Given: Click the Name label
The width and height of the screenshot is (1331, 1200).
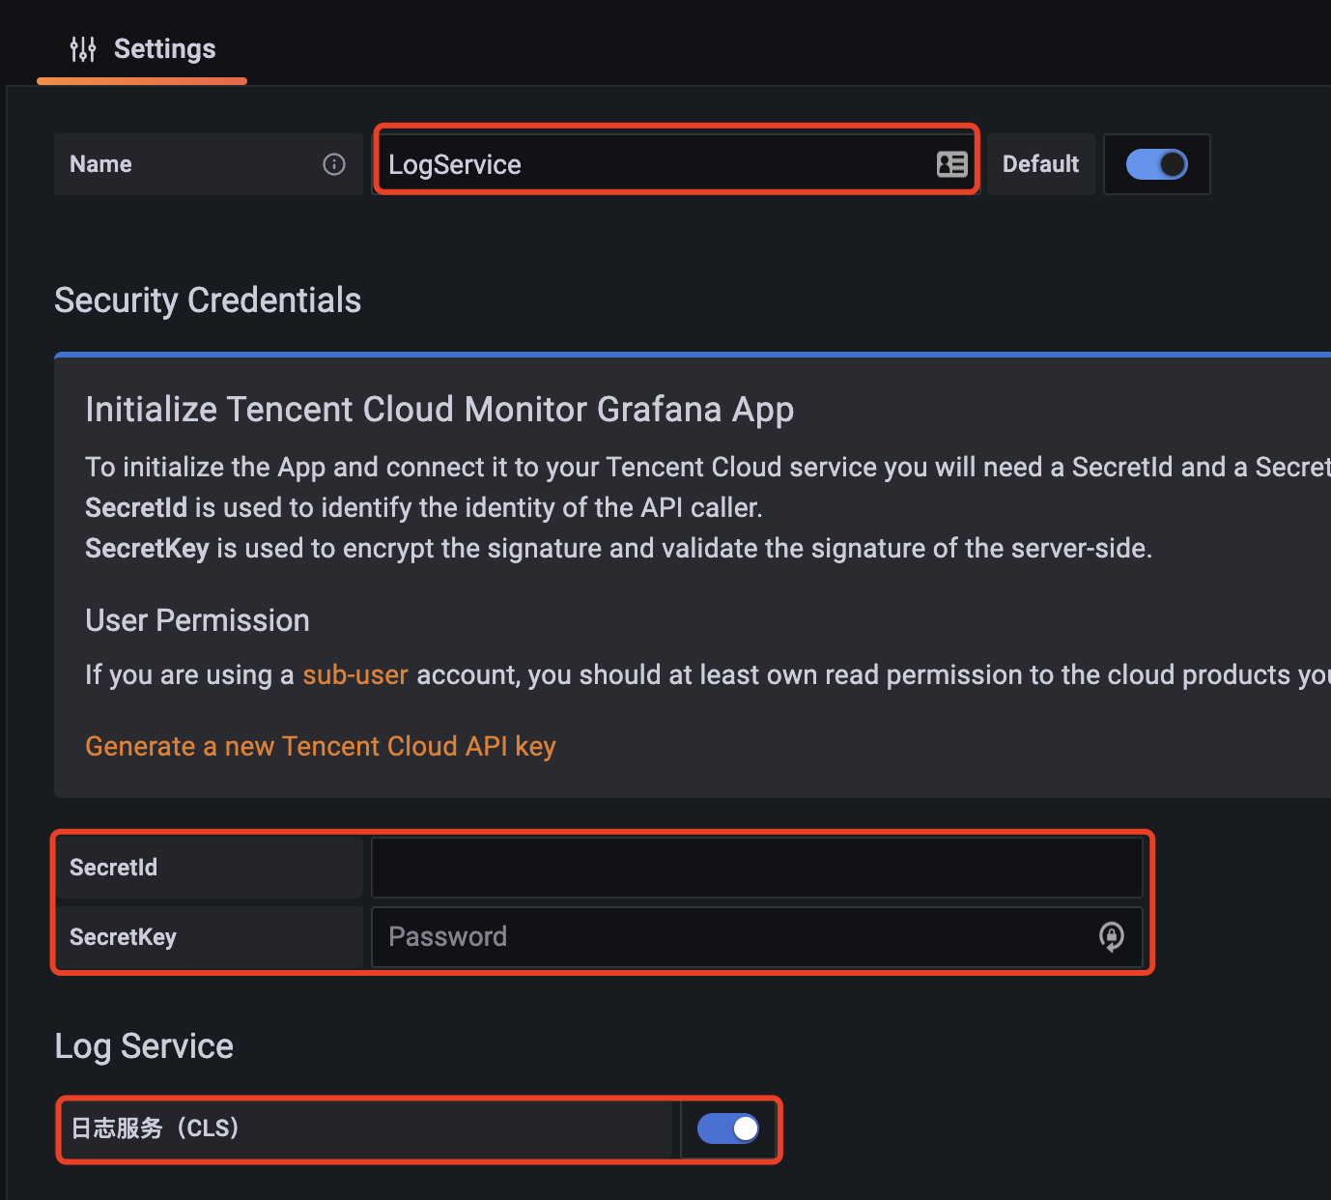Looking at the screenshot, I should coord(100,164).
